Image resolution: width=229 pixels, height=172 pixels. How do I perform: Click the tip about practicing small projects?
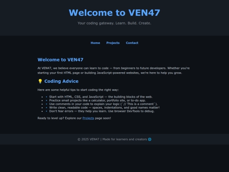click(x=98, y=101)
